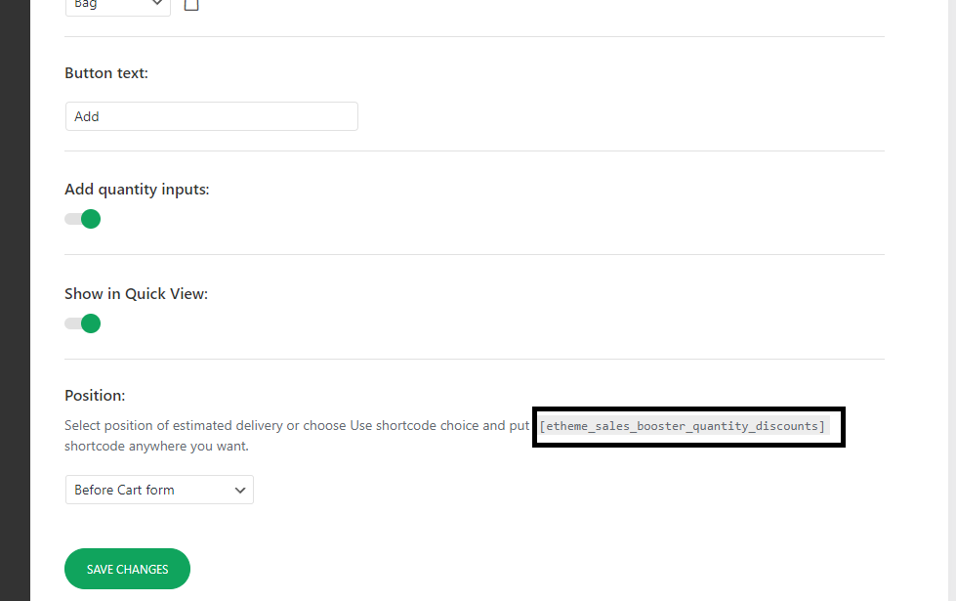
Task: Click the Position: heading label
Action: [x=95, y=396]
